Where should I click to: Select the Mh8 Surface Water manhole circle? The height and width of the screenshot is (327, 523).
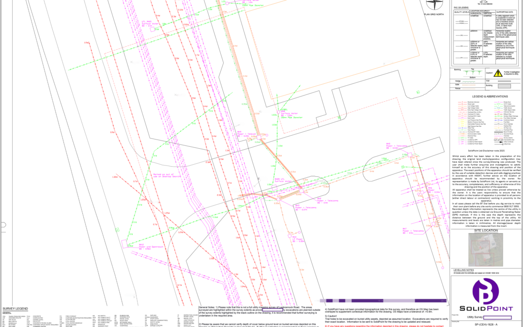click(x=278, y=112)
